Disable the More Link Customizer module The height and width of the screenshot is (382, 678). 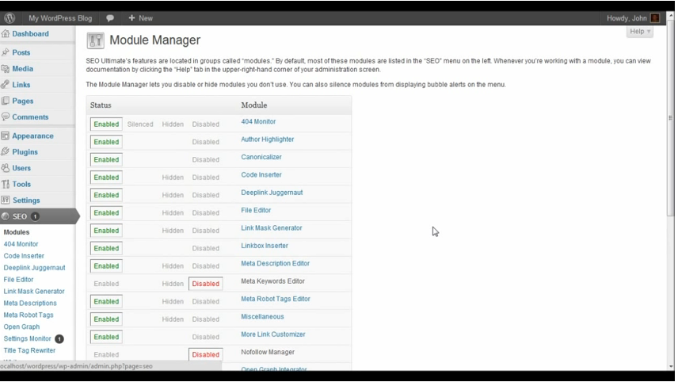(205, 337)
